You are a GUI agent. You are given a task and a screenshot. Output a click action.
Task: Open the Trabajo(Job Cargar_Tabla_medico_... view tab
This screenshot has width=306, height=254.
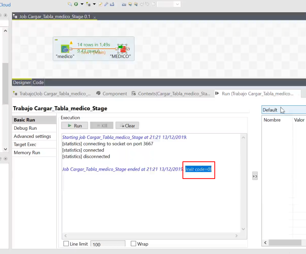tap(52, 94)
